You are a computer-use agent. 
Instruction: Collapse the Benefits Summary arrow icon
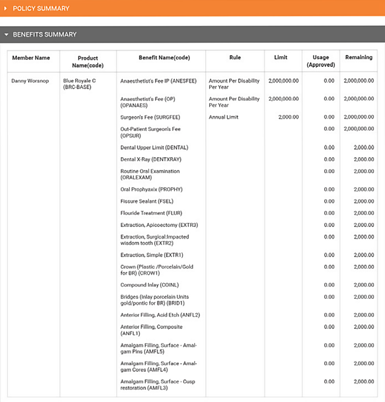click(6, 35)
